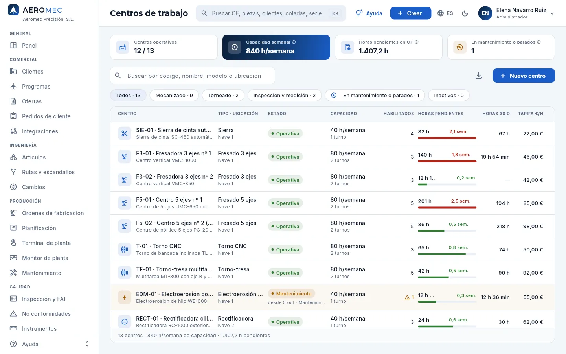Image resolution: width=566 pixels, height=354 pixels.
Task: Filter by Torneado · 2
Action: click(x=223, y=95)
